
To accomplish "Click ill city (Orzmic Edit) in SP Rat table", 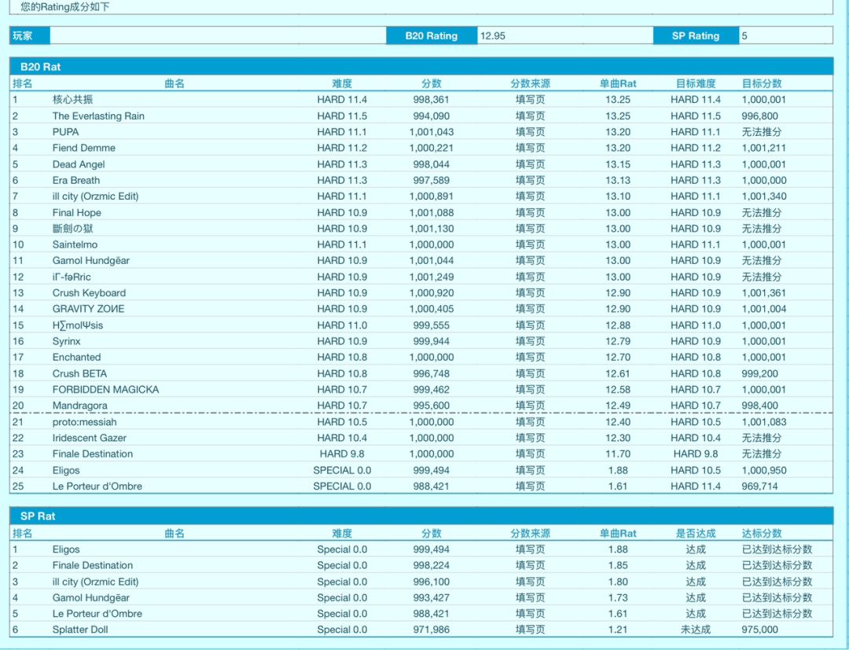I will [x=95, y=582].
